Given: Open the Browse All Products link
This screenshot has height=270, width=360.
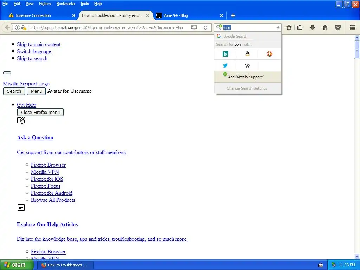Looking at the screenshot, I should [53, 200].
